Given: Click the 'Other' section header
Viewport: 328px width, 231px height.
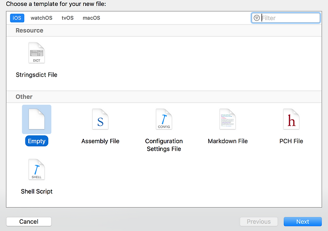Looking at the screenshot, I should pos(24,97).
